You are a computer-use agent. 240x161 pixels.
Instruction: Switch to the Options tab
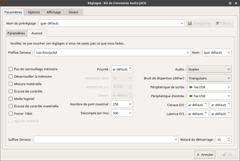pos(34,12)
